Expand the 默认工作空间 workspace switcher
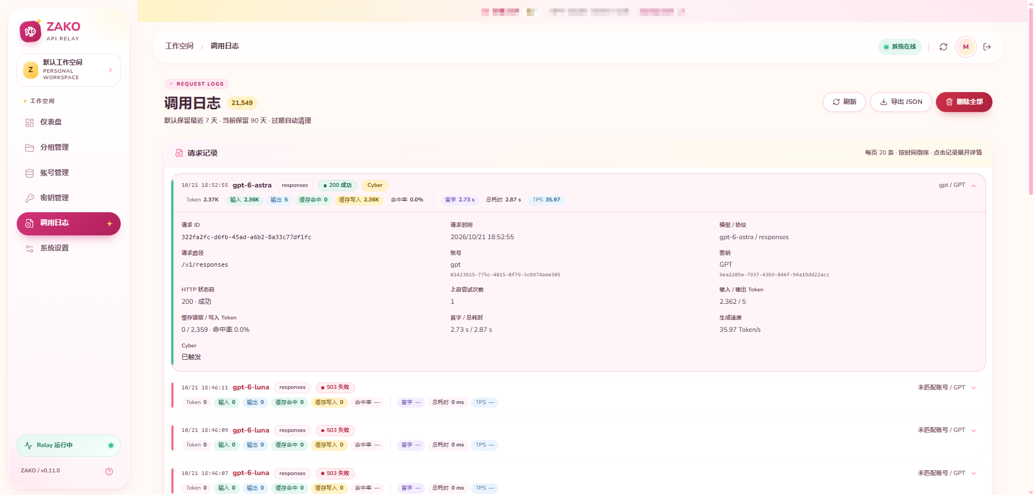The height and width of the screenshot is (495, 1034). [x=68, y=70]
